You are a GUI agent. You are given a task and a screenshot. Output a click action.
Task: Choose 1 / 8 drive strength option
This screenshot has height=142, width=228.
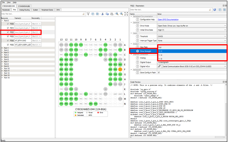pyautogui.click(x=192, y=59)
